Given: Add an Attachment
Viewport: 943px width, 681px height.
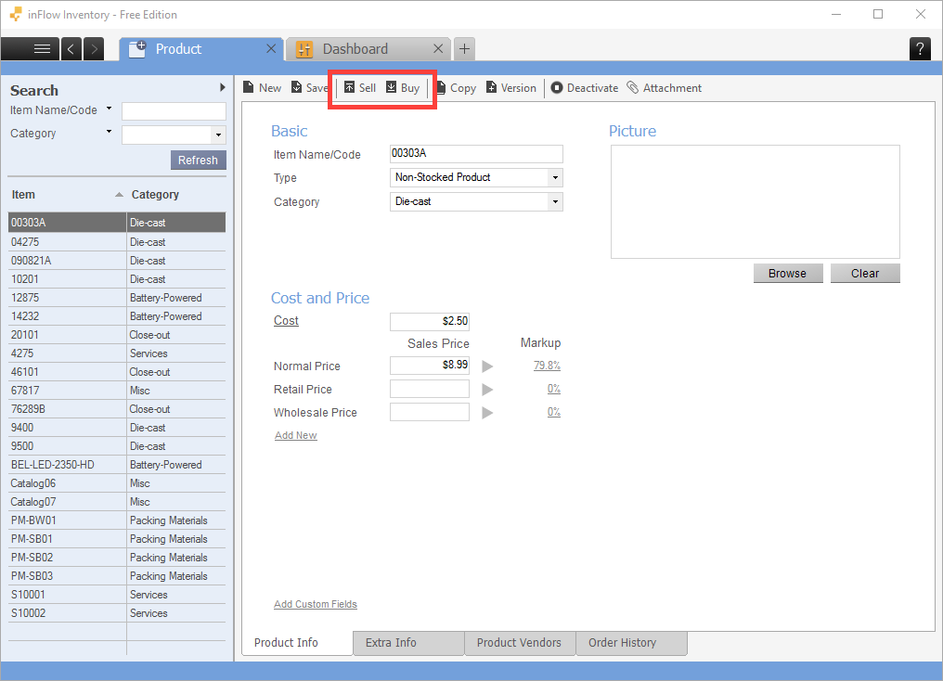Looking at the screenshot, I should (x=664, y=88).
